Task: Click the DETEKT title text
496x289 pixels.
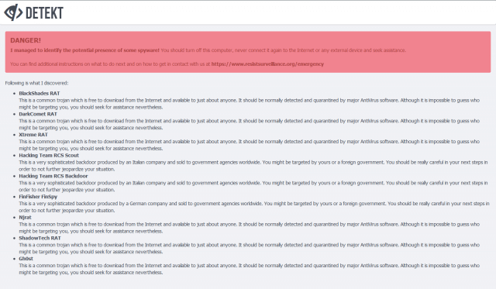Action: click(44, 13)
